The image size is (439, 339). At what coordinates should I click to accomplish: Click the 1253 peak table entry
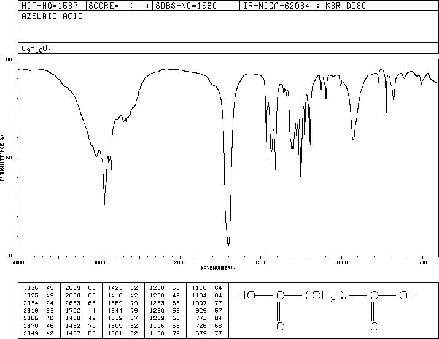click(x=165, y=303)
